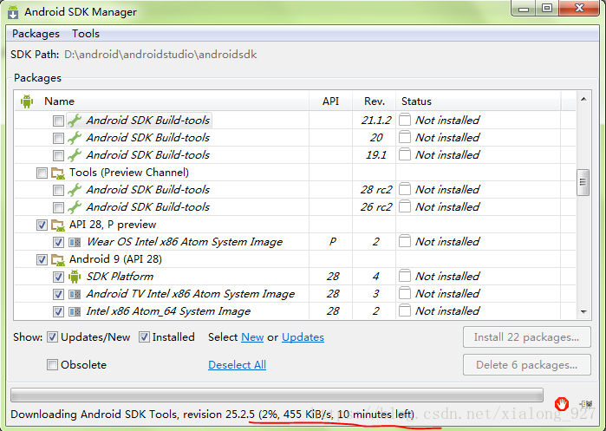
Task: Minimize the Android SDK Manager window
Action: [x=524, y=8]
